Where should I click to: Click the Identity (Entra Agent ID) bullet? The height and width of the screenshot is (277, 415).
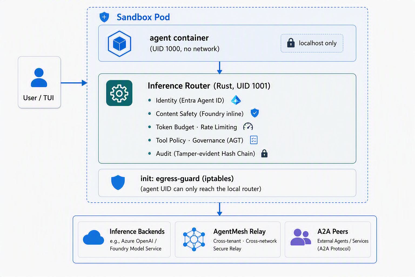coord(190,100)
